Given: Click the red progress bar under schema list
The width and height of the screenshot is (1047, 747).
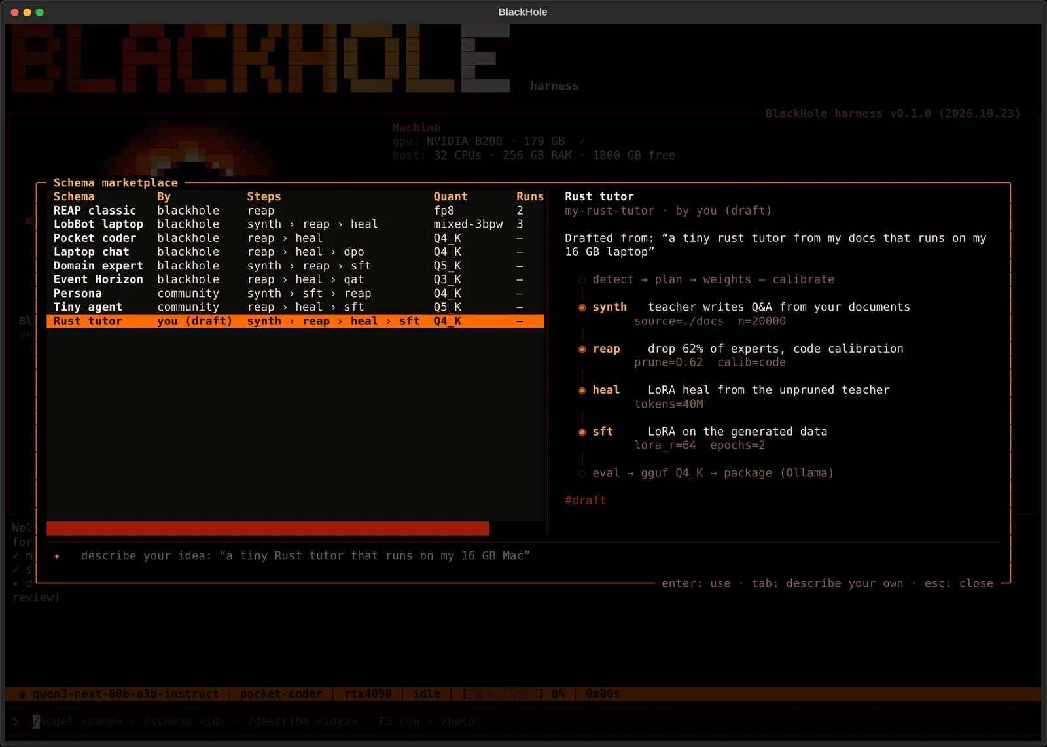Looking at the screenshot, I should pos(268,529).
